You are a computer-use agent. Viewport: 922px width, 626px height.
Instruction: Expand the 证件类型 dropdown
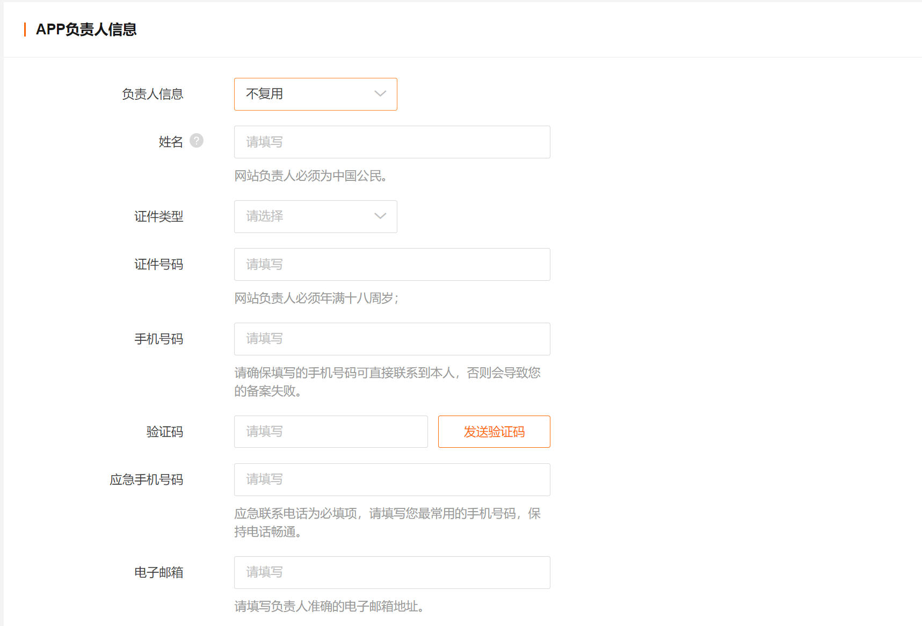tap(315, 216)
